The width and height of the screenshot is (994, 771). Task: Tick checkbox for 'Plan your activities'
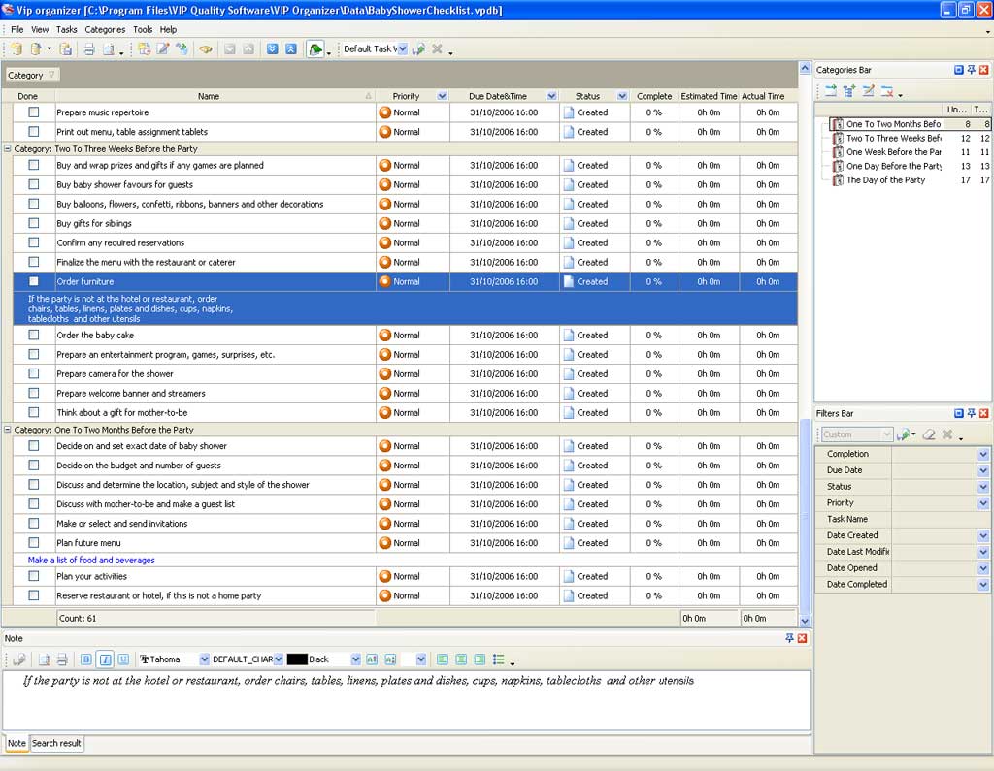(34, 576)
